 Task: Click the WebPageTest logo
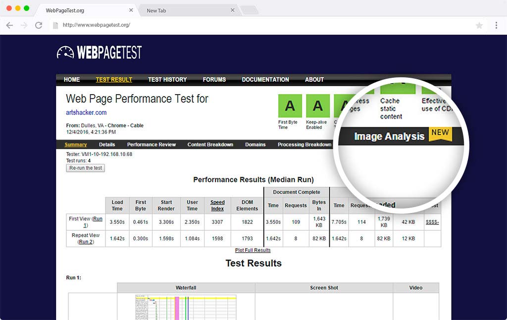(x=99, y=53)
